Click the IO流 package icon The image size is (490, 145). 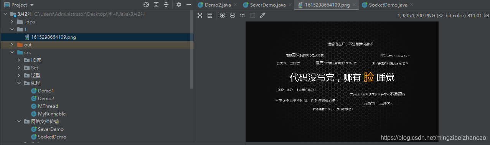(26, 60)
